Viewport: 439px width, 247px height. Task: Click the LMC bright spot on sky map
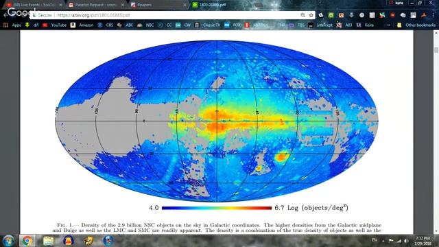click(281, 157)
